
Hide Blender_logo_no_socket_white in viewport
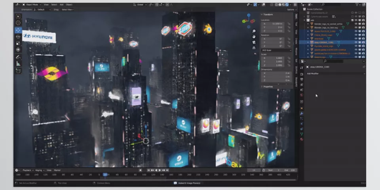[x=356, y=24]
